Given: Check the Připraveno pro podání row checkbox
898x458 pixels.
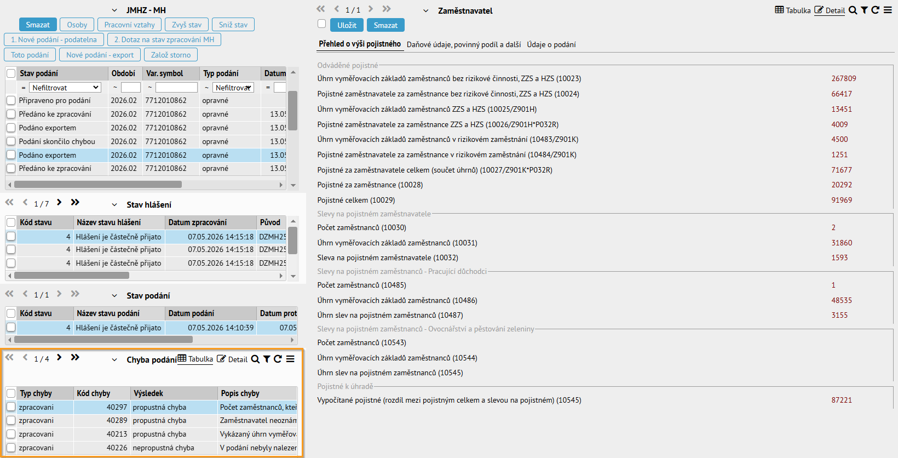Looking at the screenshot, I should point(11,101).
